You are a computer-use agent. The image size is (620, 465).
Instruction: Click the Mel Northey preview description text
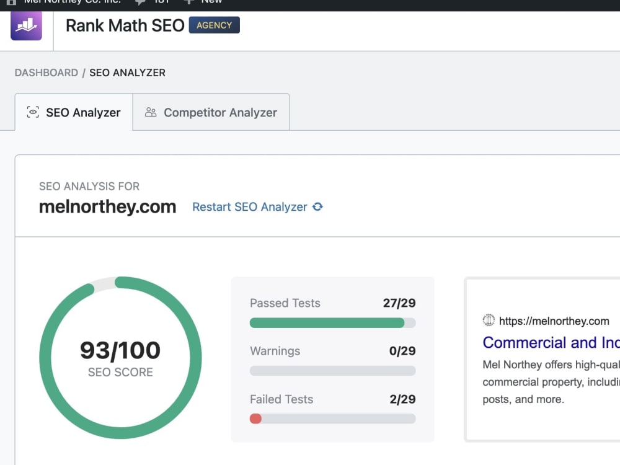[551, 381]
